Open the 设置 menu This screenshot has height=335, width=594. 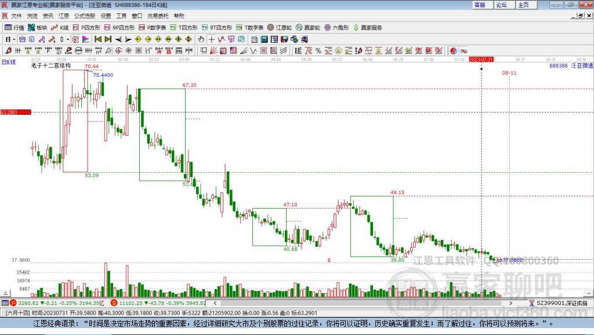(106, 16)
